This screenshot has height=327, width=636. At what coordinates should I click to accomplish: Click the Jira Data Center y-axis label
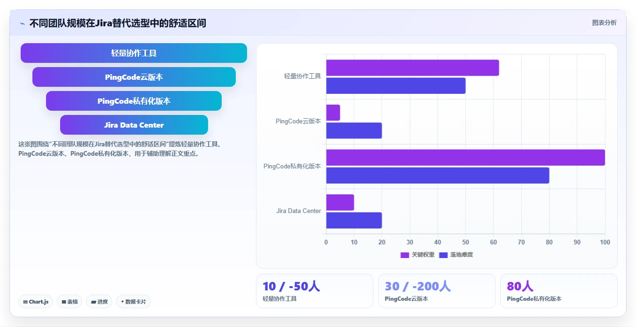tap(299, 211)
